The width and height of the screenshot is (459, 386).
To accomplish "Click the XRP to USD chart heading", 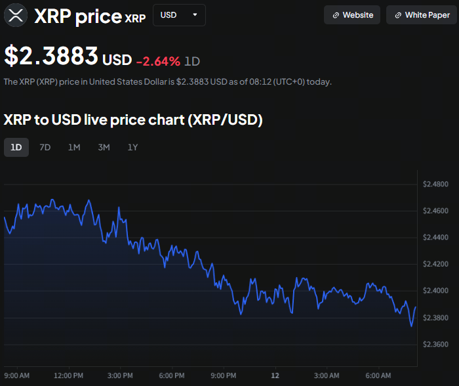I will [133, 120].
